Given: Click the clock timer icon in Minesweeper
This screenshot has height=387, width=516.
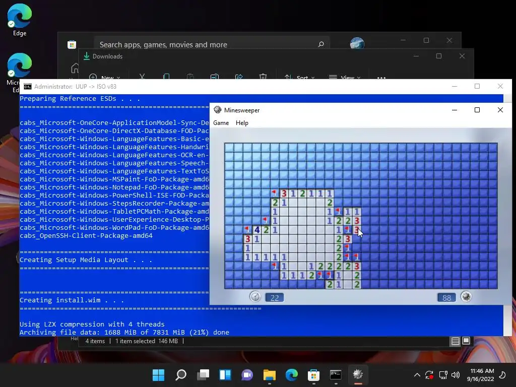Looking at the screenshot, I should 255,297.
